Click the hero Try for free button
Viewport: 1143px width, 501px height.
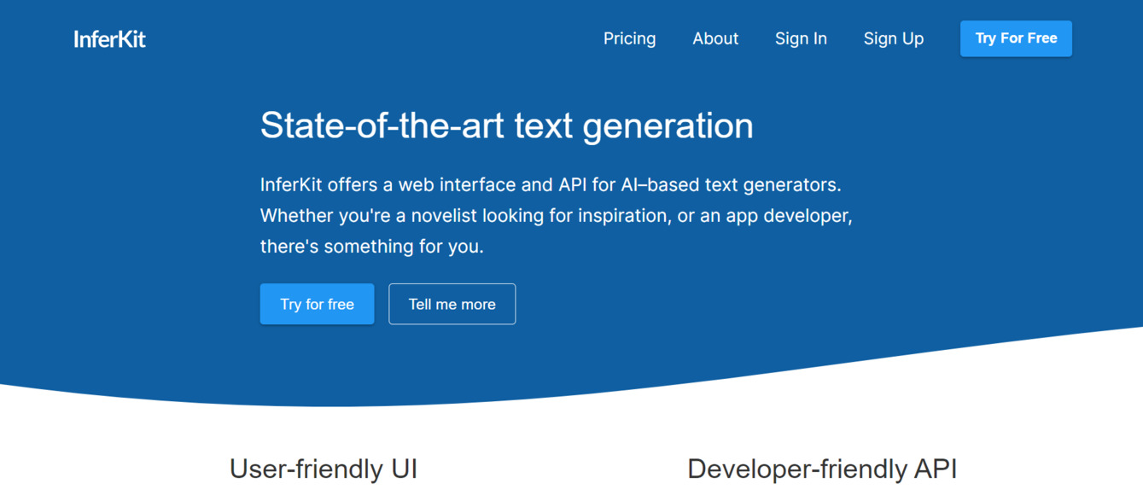click(317, 304)
